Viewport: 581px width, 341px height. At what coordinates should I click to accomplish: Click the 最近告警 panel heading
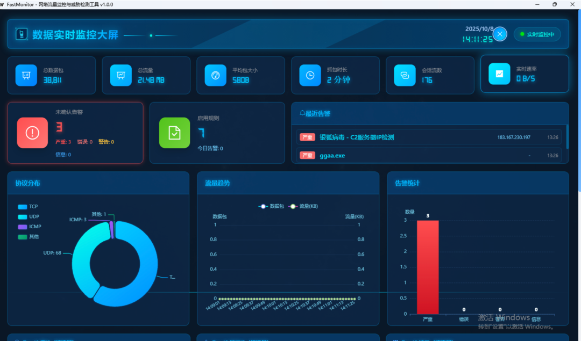(317, 113)
